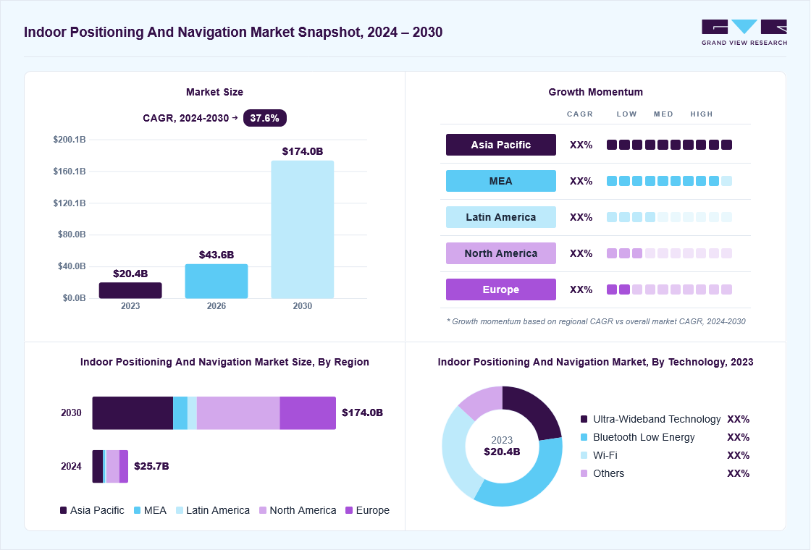Click the $200.1B y-axis label
Image resolution: width=811 pixels, height=550 pixels.
(70, 140)
